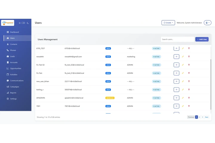The width and height of the screenshot is (215, 143).
Task: Go to page 2 of entries
Action: pyautogui.click(x=199, y=117)
